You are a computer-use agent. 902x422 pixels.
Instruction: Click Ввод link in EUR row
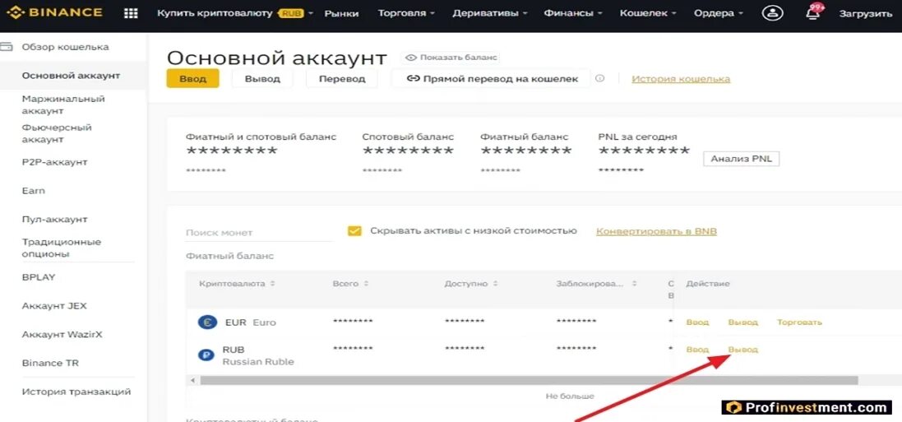click(697, 322)
